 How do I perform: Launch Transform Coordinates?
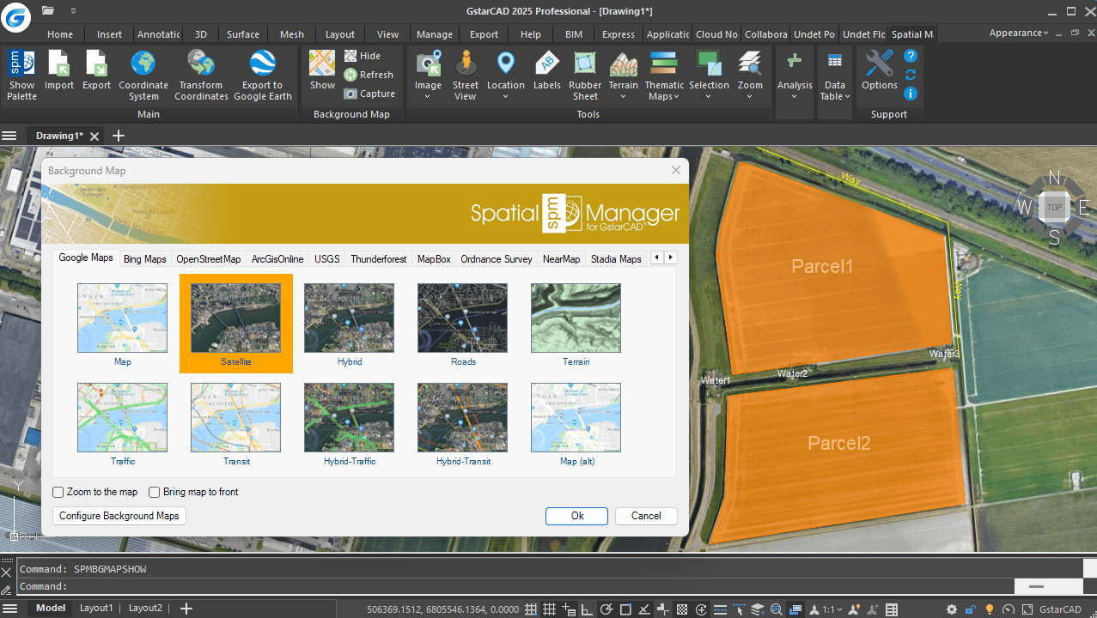coord(201,75)
